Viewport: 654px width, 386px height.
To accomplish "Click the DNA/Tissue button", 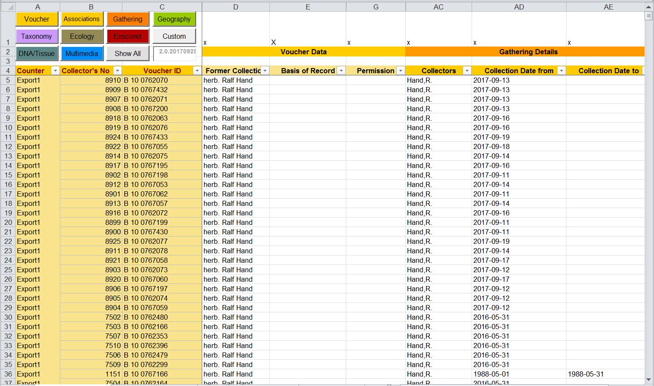I will coord(37,54).
